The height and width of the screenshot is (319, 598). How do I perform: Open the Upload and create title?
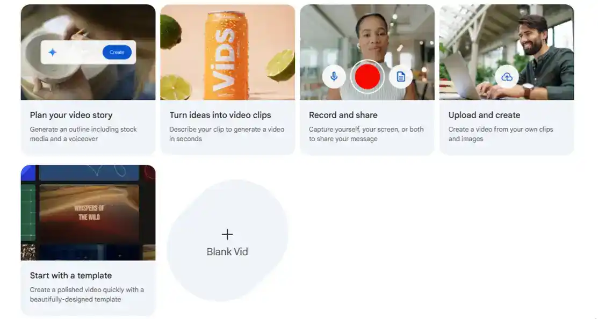tap(484, 115)
